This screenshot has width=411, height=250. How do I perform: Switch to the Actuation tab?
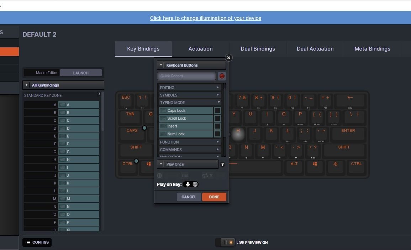[201, 49]
